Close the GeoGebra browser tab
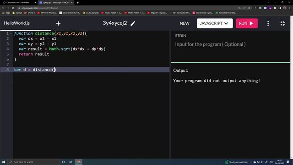Image resolution: width=293 pixels, height=165 pixels. point(35,3)
